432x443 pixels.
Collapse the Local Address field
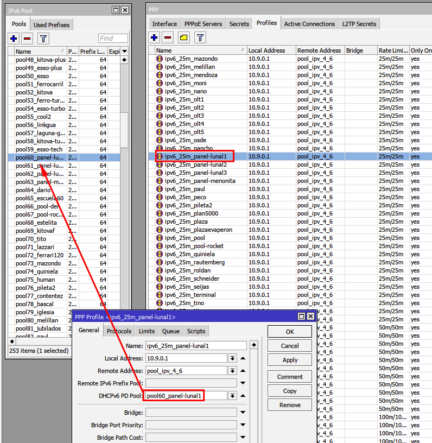click(243, 358)
